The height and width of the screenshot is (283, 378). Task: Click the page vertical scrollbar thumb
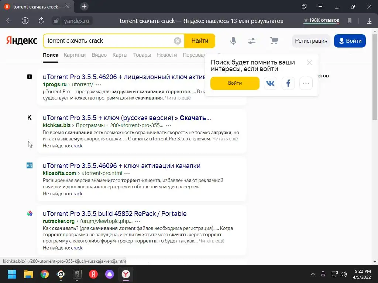(x=375, y=77)
